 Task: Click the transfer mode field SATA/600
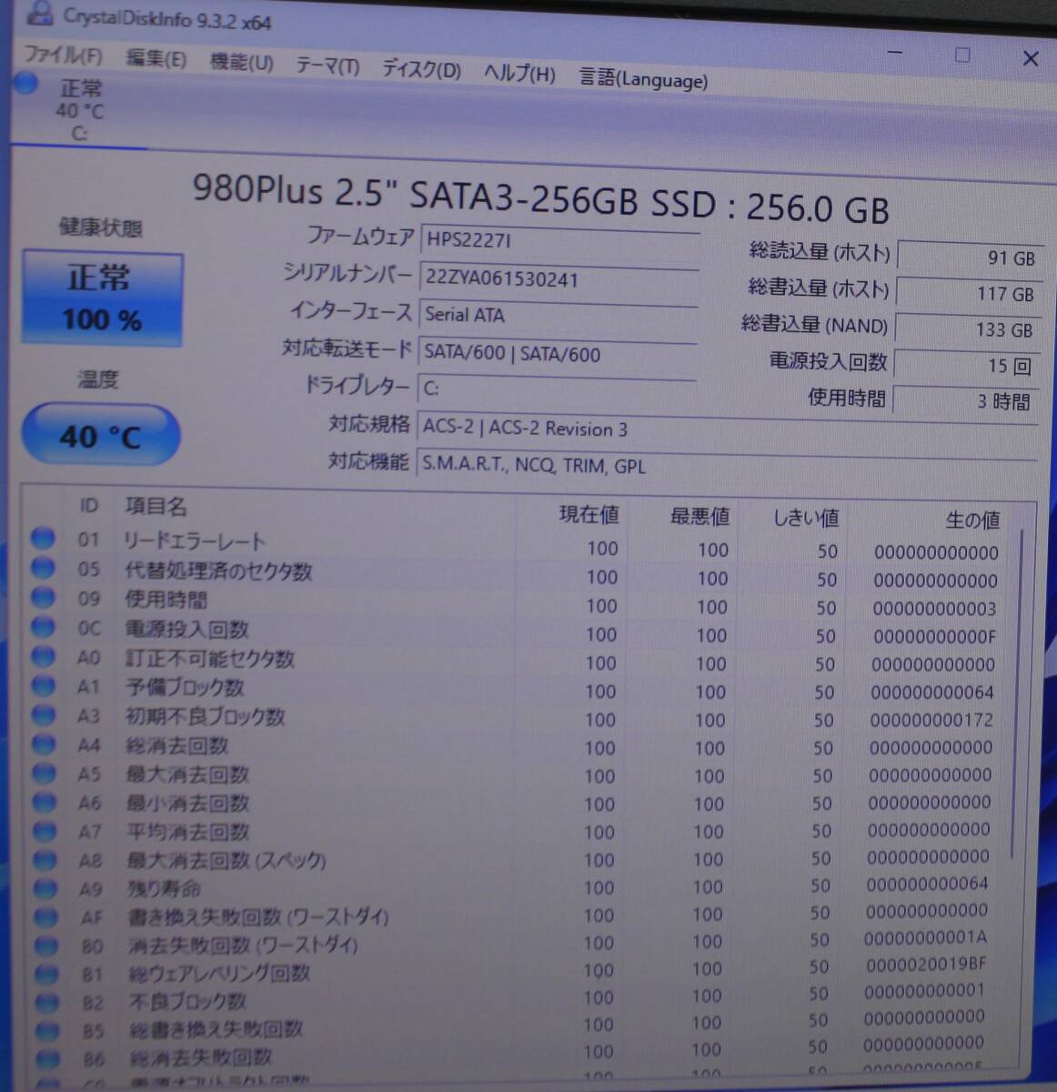click(x=557, y=354)
